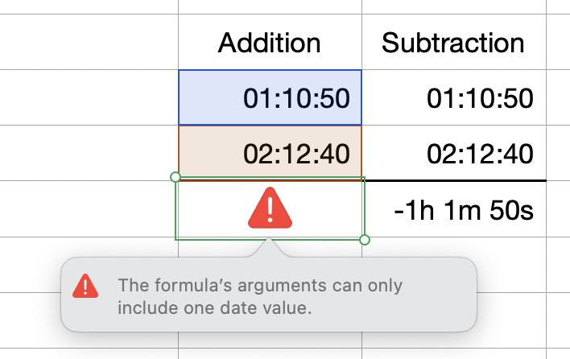Click the top-left green selection handle
The width and height of the screenshot is (570, 359).
pyautogui.click(x=176, y=176)
